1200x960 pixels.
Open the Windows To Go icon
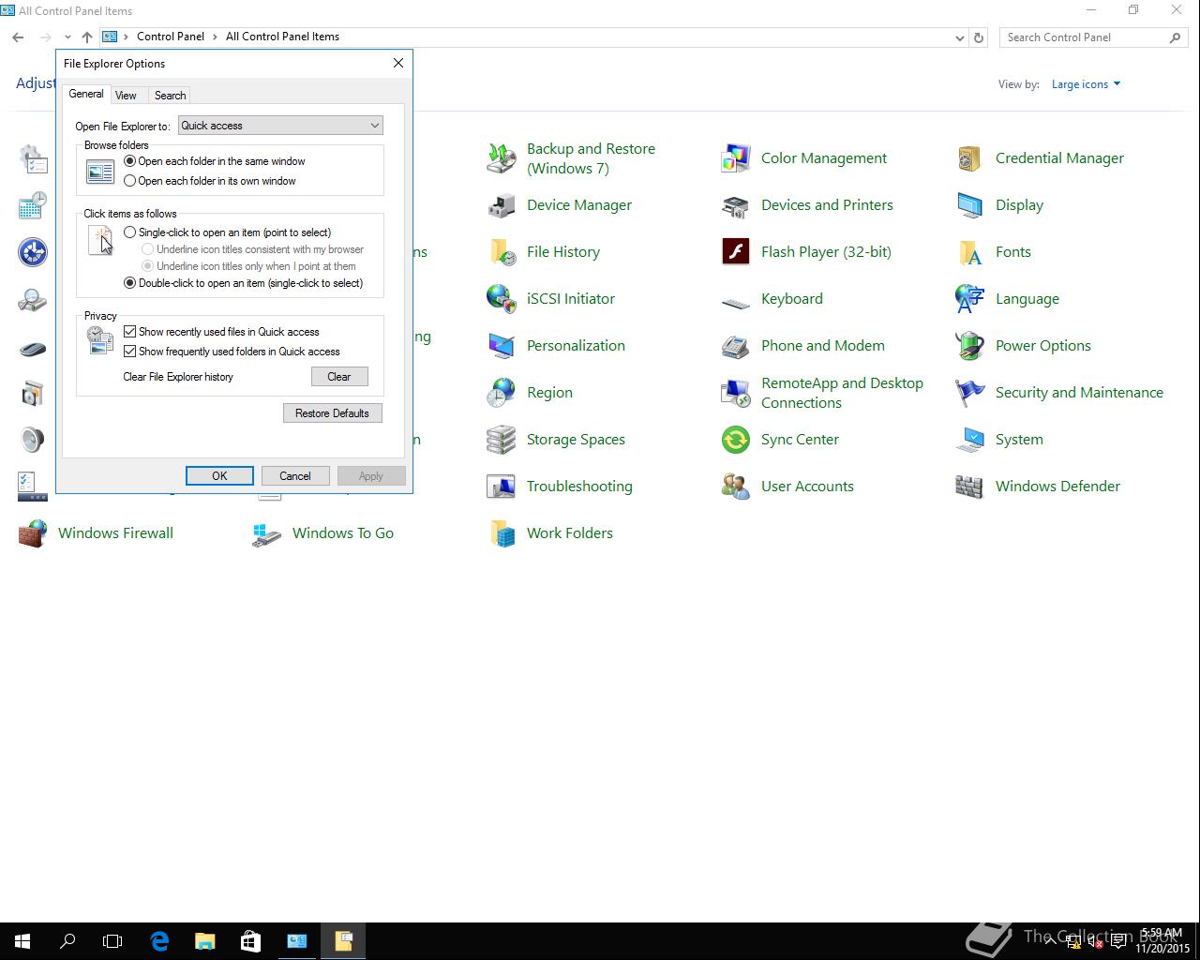click(267, 533)
